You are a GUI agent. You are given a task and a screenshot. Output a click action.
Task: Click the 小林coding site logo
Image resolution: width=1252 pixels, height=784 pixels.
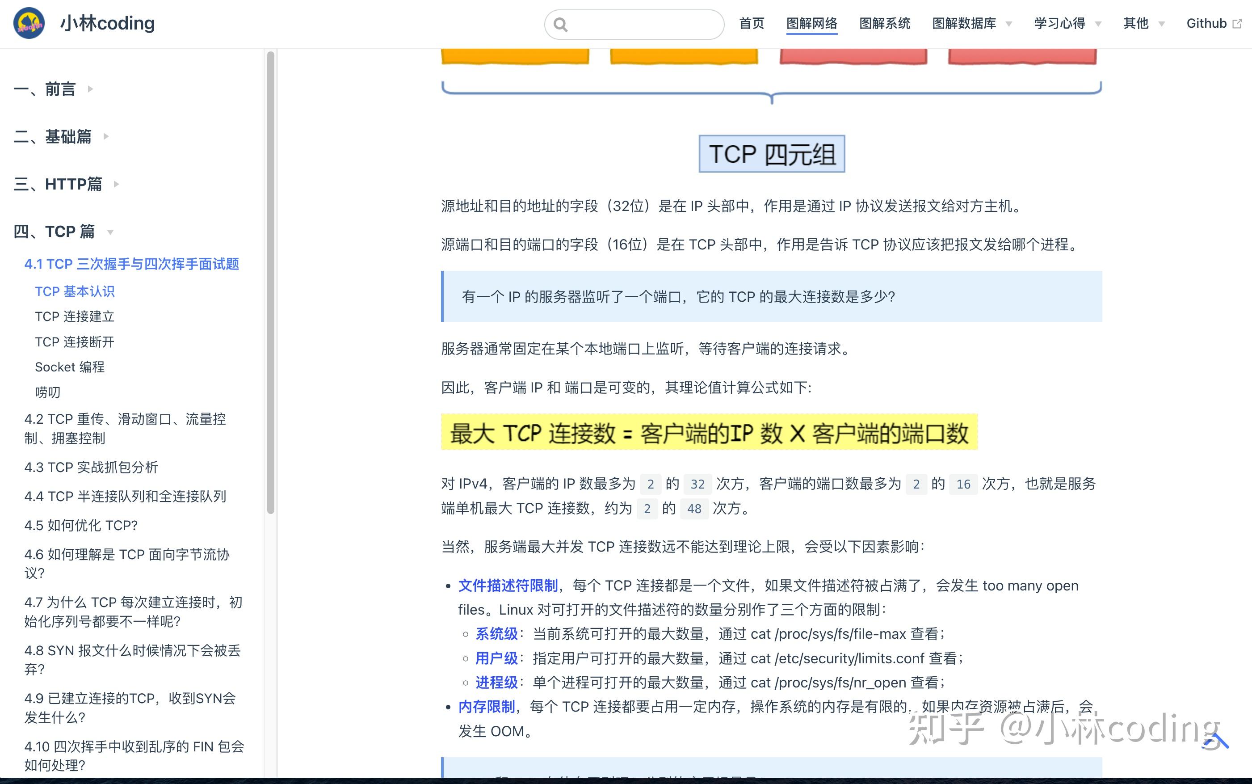click(29, 23)
